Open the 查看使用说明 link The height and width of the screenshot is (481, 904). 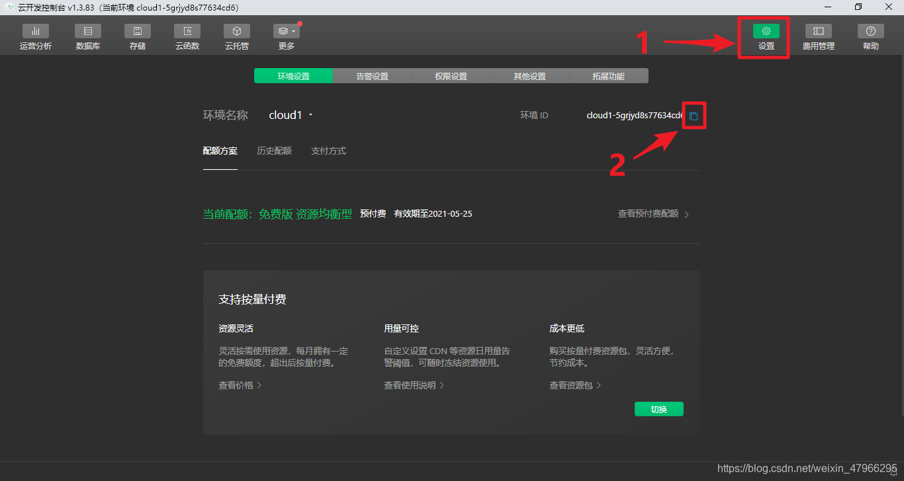click(x=414, y=385)
